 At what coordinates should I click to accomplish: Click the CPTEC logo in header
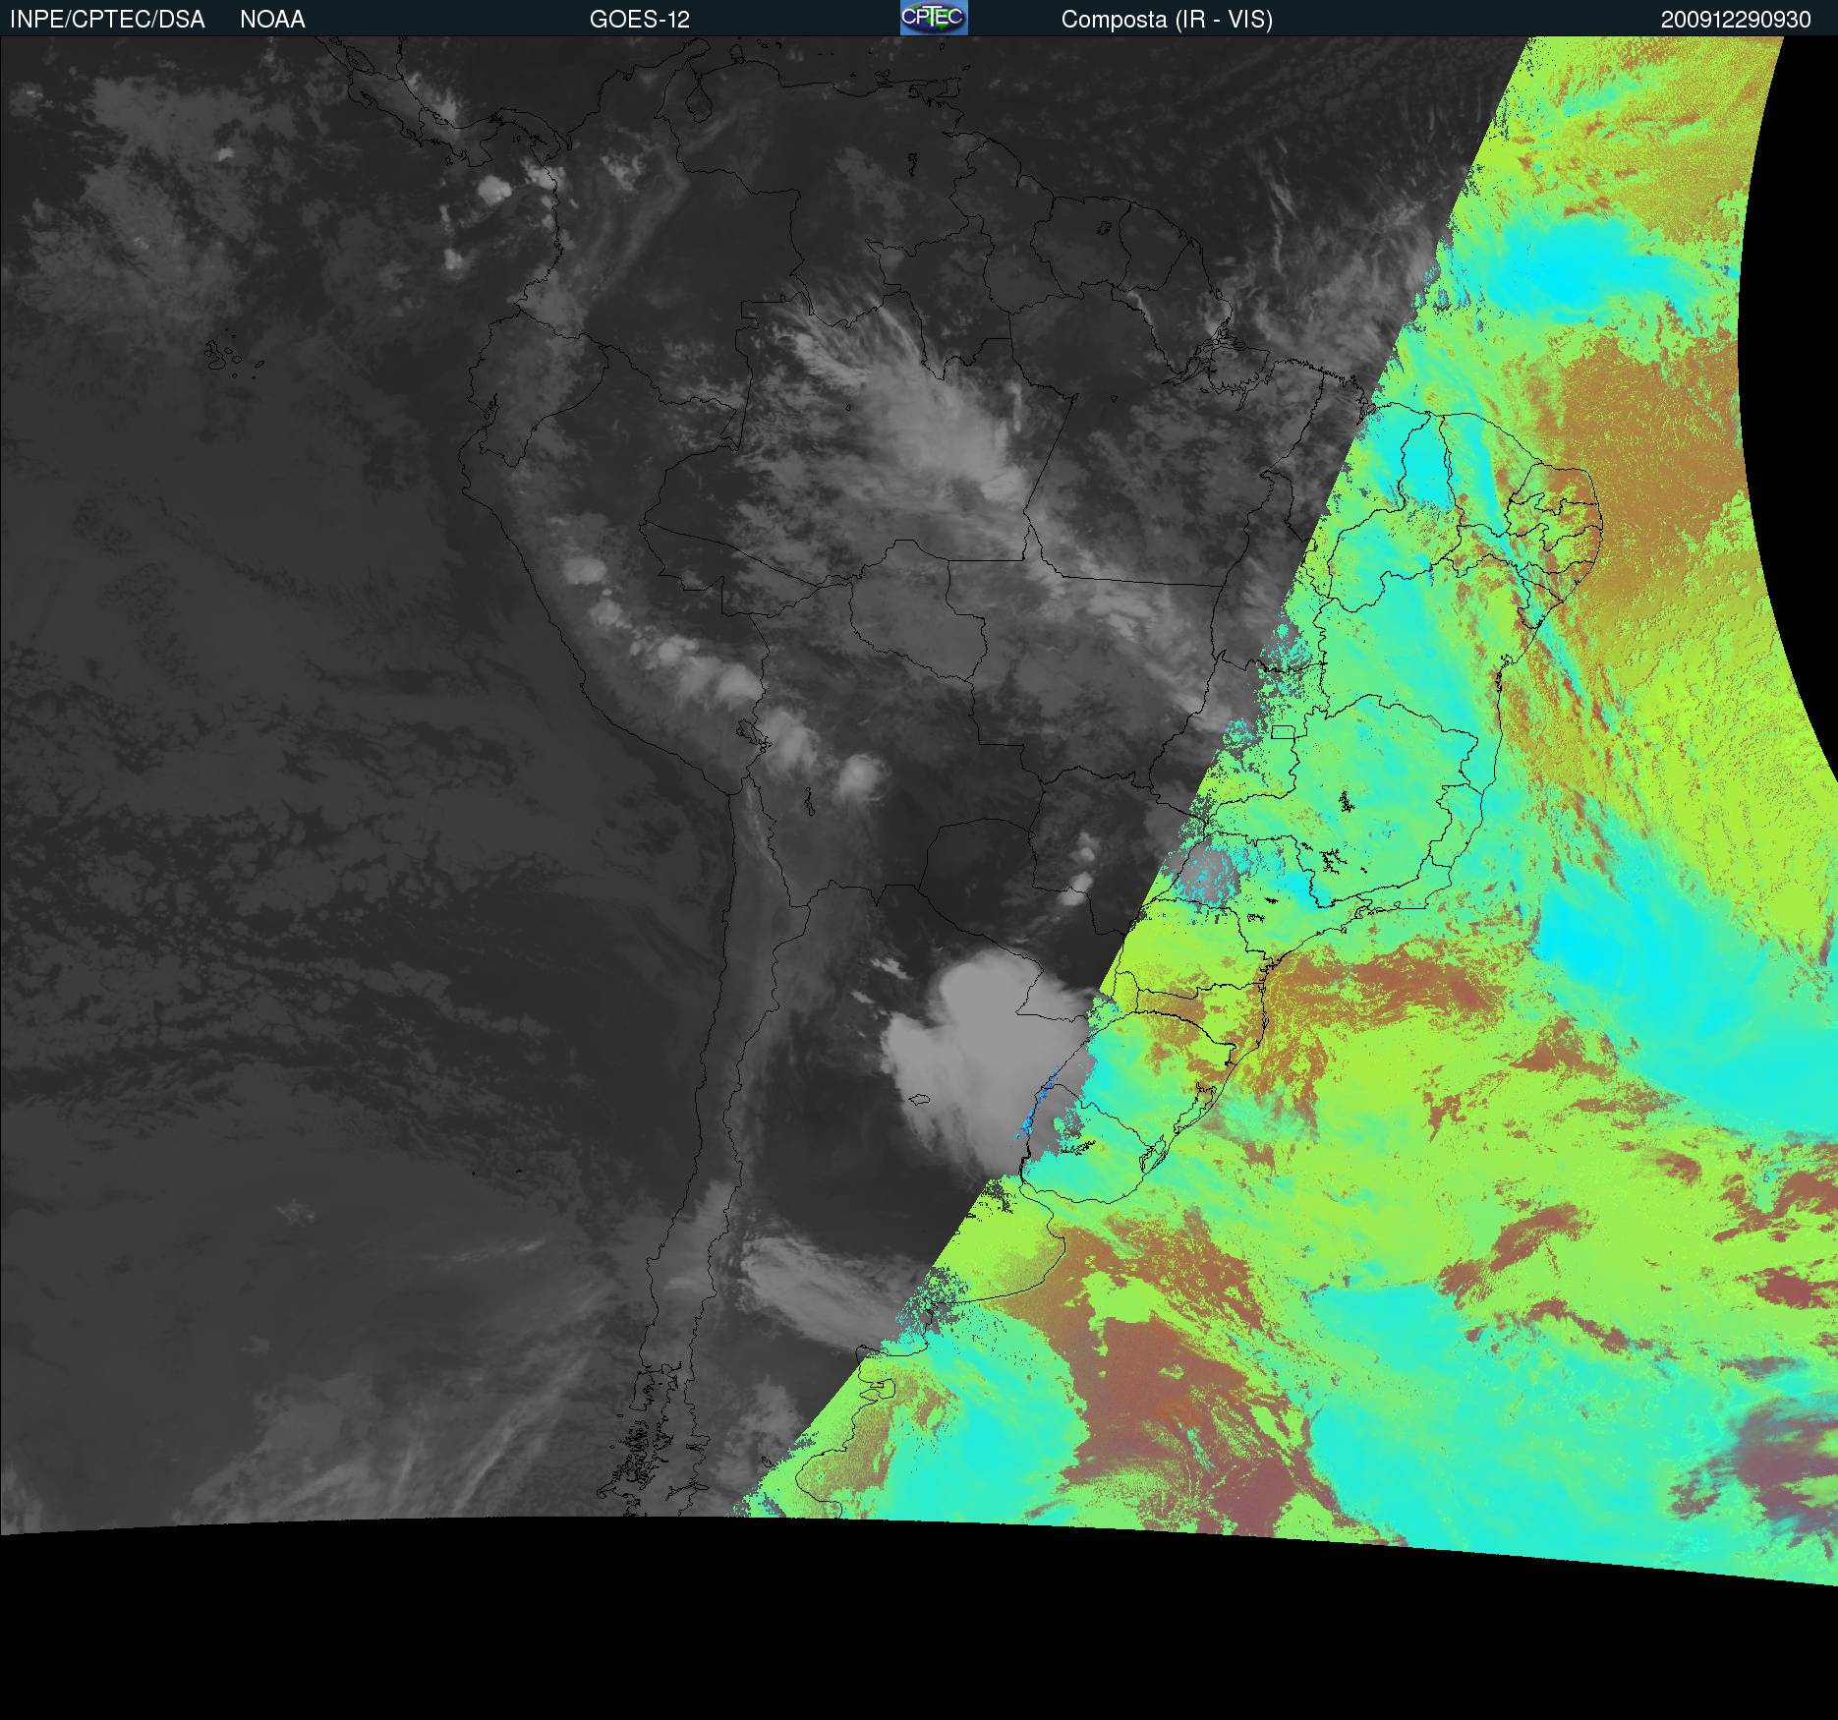934,18
